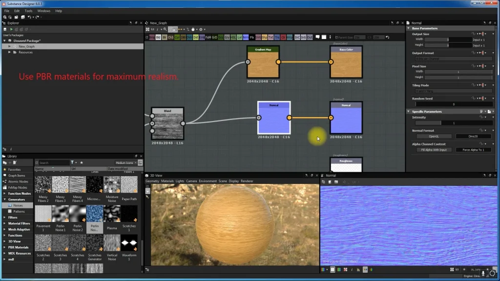Open the Windows menu
Screen dimensions: 500x281
click(x=43, y=11)
